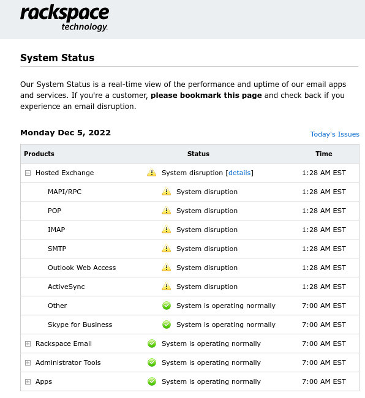Click the POP warning triangle icon
Image resolution: width=365 pixels, height=398 pixels.
click(166, 211)
